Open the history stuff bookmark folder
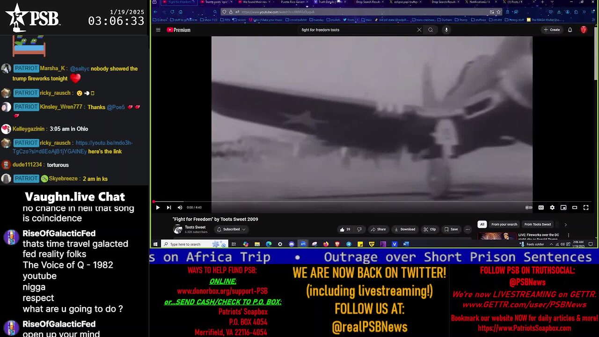This screenshot has height=337, width=599. (x=514, y=20)
